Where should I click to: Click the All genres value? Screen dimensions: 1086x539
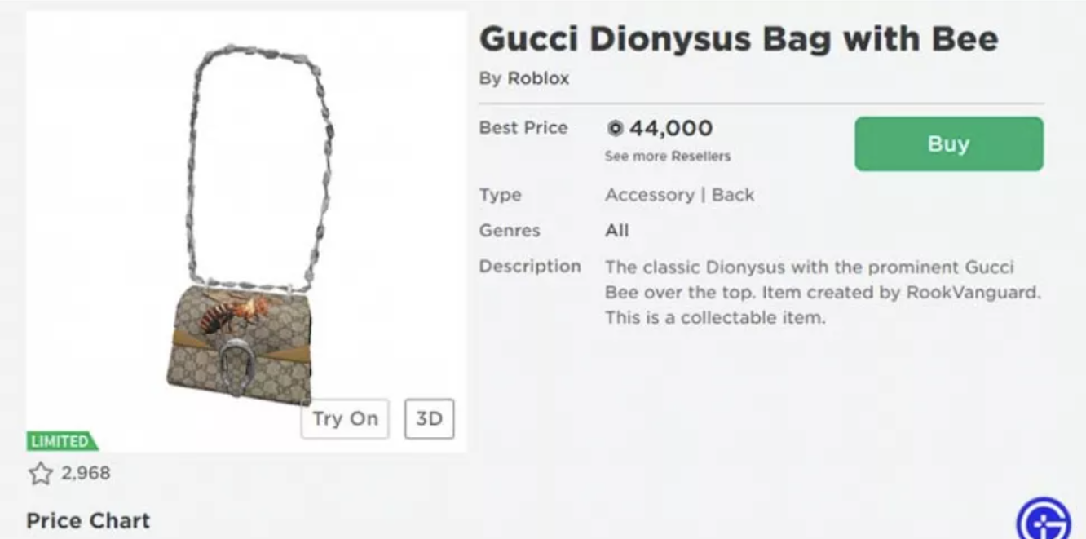click(617, 231)
